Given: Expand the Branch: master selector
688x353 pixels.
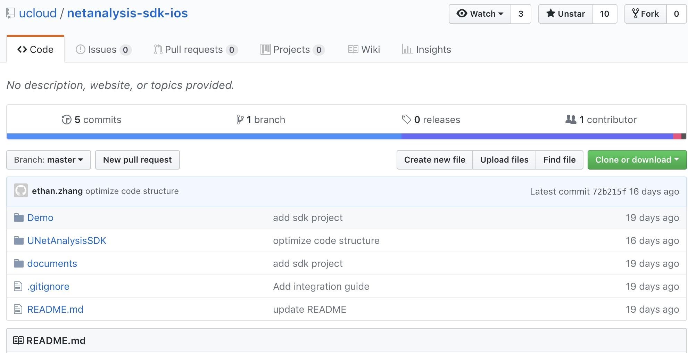Looking at the screenshot, I should point(49,160).
